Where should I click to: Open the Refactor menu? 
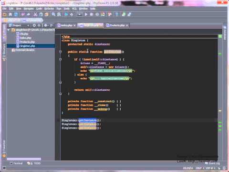(x=49, y=9)
